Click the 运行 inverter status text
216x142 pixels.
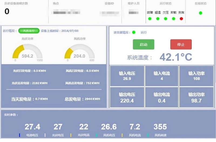(x=144, y=32)
